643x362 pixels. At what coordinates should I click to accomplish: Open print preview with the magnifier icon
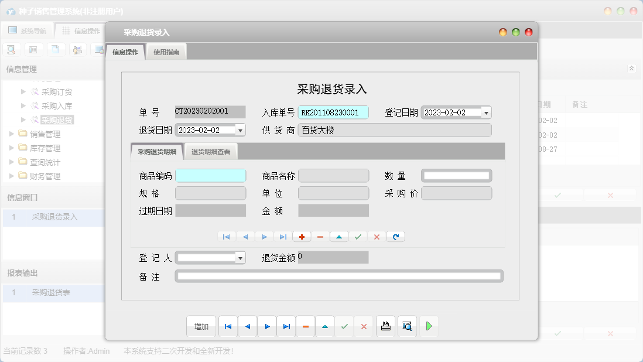click(x=407, y=326)
